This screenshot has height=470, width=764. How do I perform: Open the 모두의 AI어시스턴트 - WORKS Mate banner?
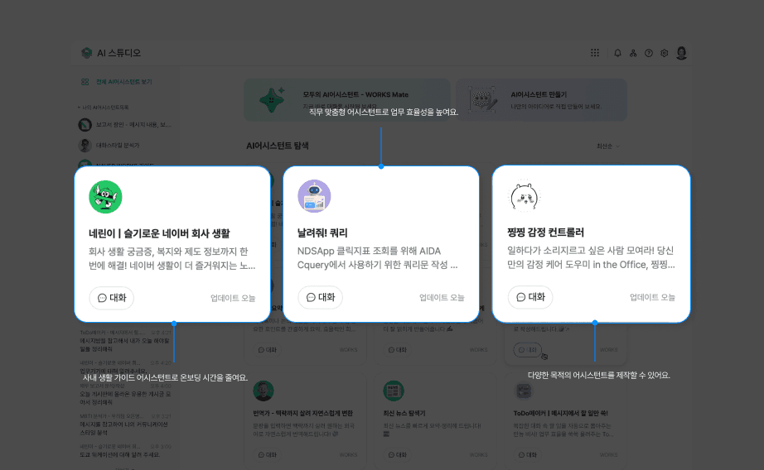347,100
